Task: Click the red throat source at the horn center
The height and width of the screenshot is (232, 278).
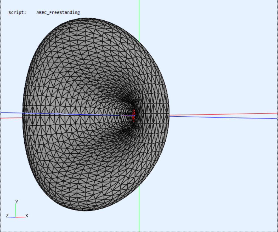Action: click(133, 115)
